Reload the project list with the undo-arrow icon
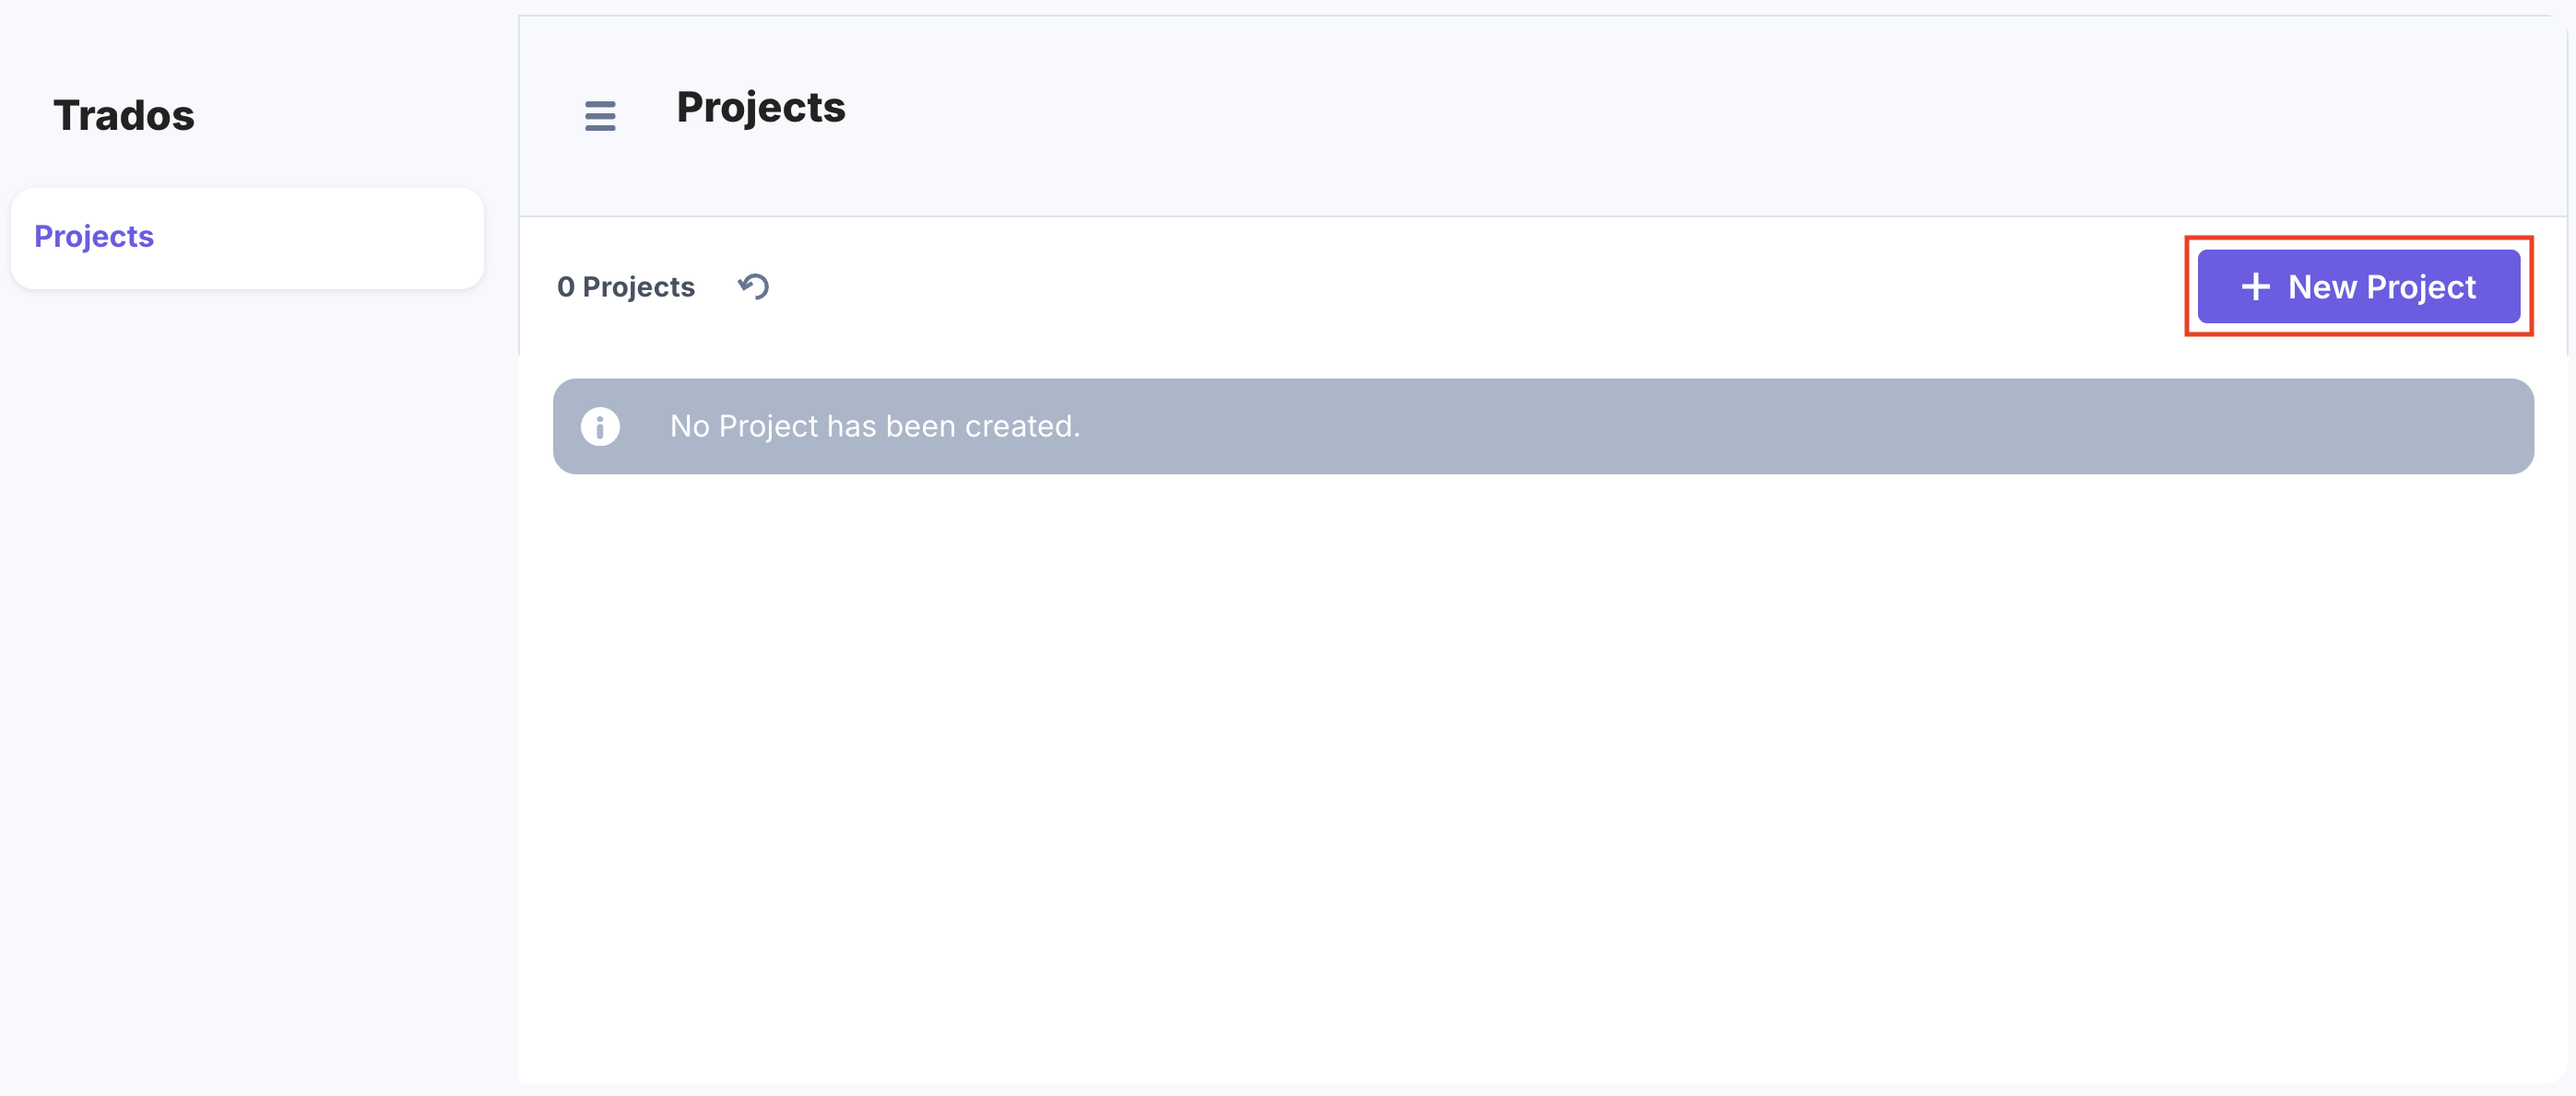 [x=754, y=286]
